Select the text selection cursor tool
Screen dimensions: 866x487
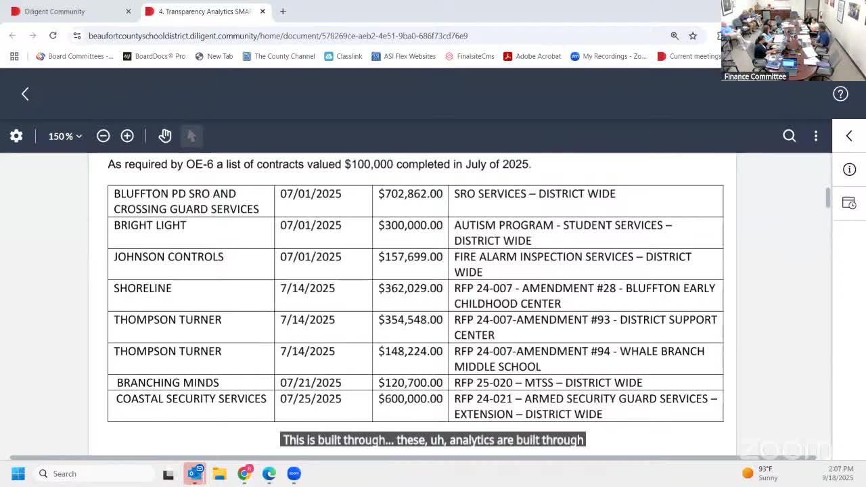point(191,136)
